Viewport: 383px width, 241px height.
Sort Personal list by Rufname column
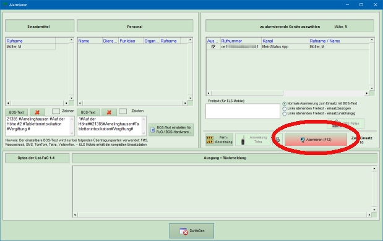(x=170, y=41)
